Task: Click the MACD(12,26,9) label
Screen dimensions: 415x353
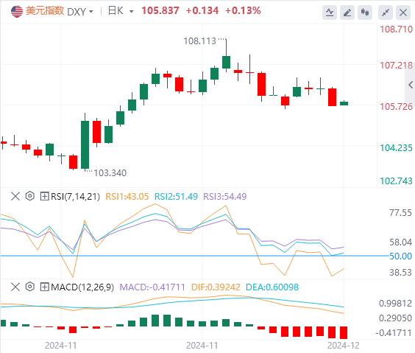Action: click(82, 287)
